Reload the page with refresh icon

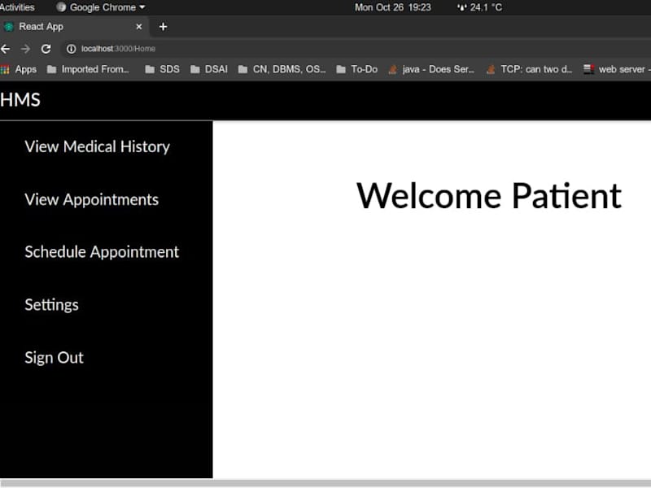pos(46,49)
